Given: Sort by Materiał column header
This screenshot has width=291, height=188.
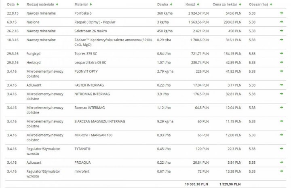Looking at the screenshot, I should 83,4.
